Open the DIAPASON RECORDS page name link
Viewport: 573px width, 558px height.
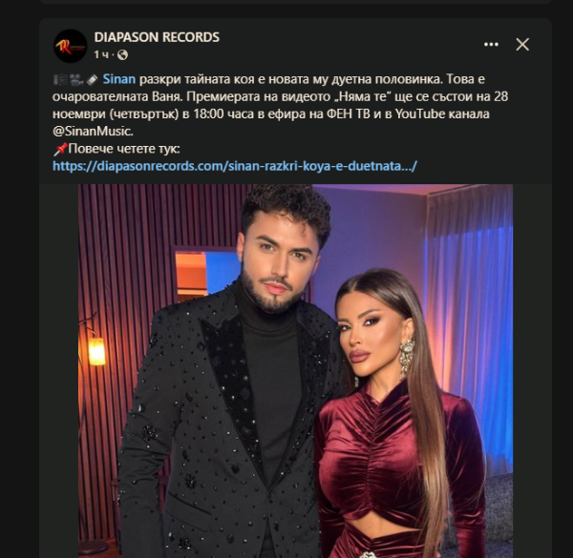pyautogui.click(x=157, y=37)
